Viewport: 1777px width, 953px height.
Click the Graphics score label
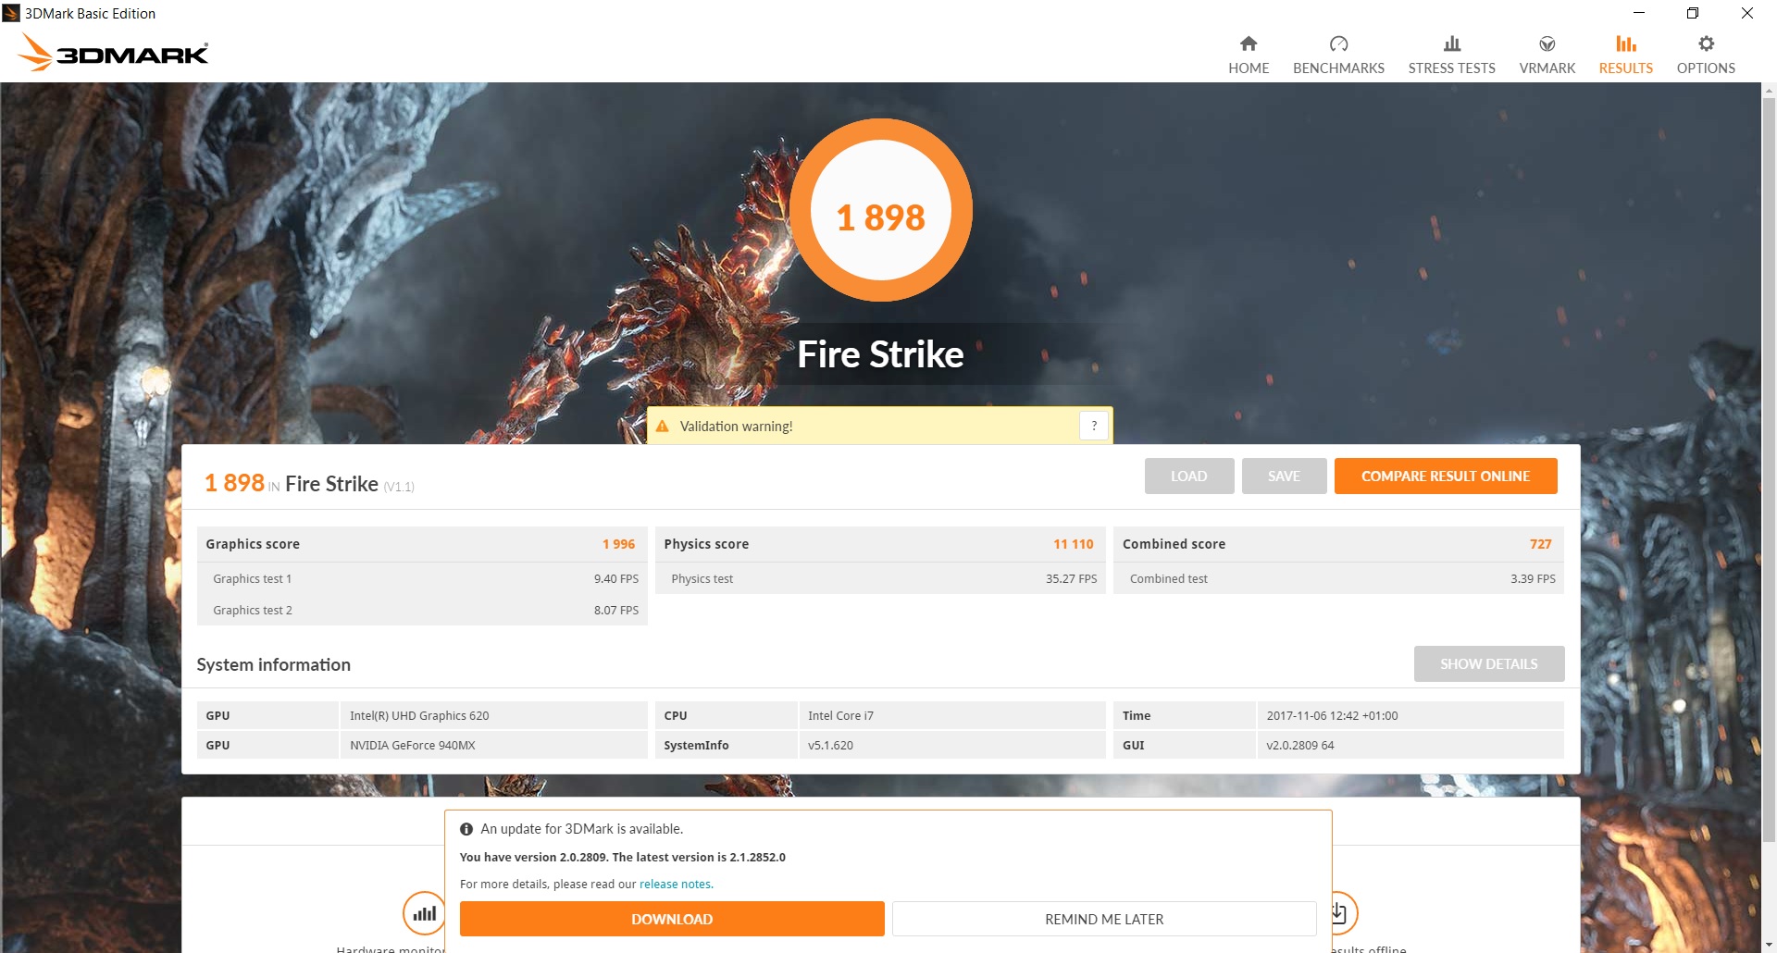click(253, 544)
